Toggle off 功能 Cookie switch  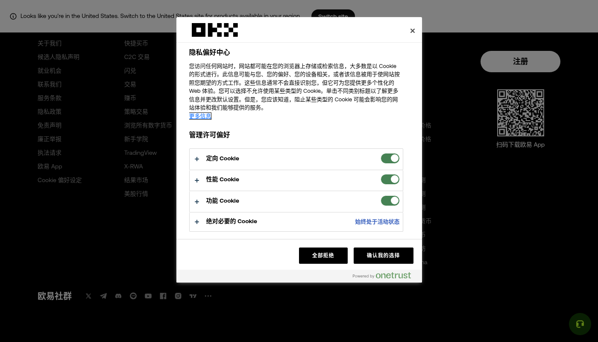coord(390,201)
